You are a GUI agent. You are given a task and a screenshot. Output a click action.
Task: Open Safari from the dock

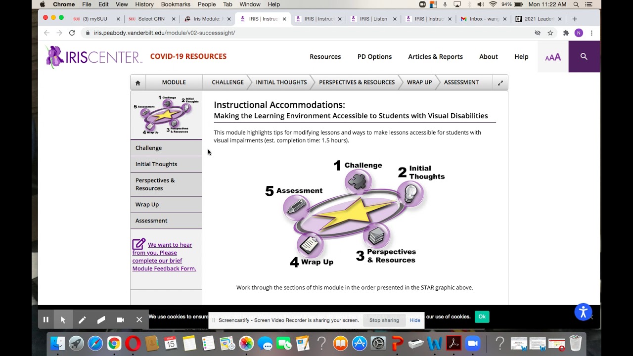(x=95, y=343)
